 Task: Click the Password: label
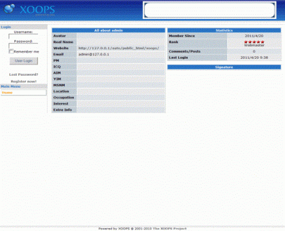23,41
